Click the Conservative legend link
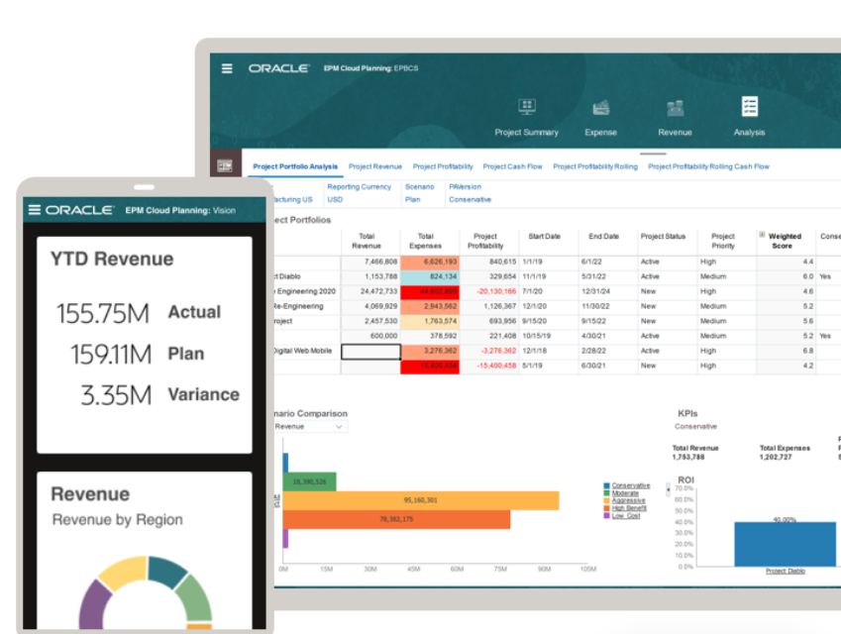 point(631,485)
